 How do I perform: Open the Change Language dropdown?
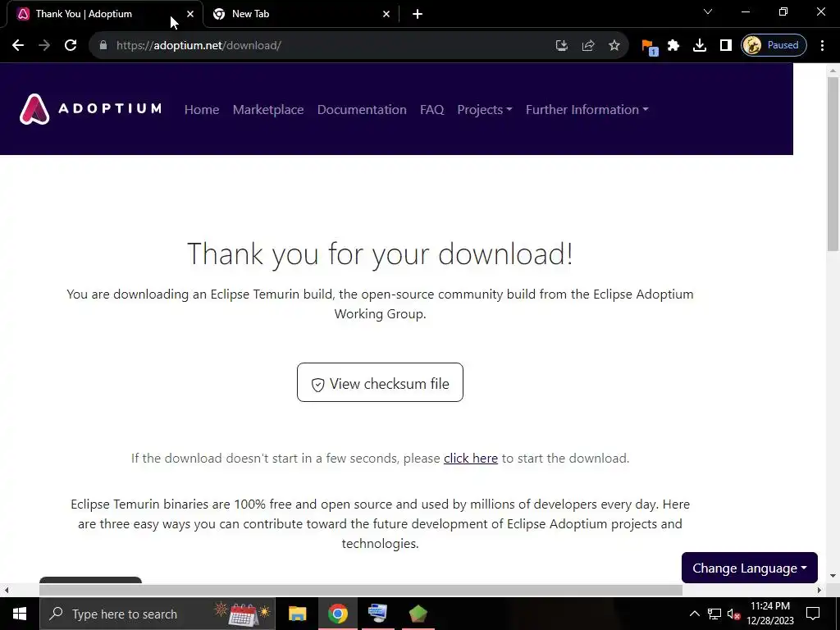coord(750,568)
